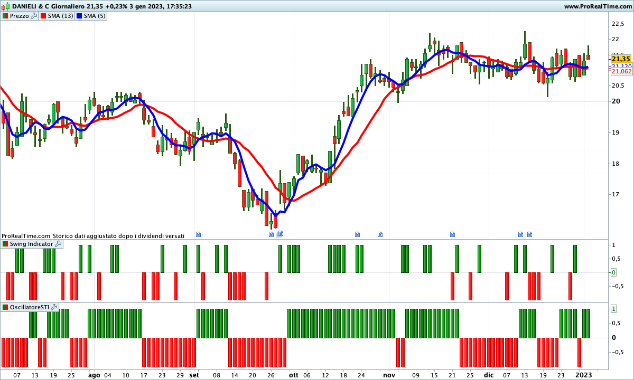Screen dimensions: 634x380
Task: Select the OscillatoreSTI panel label
Action: [x=30, y=307]
